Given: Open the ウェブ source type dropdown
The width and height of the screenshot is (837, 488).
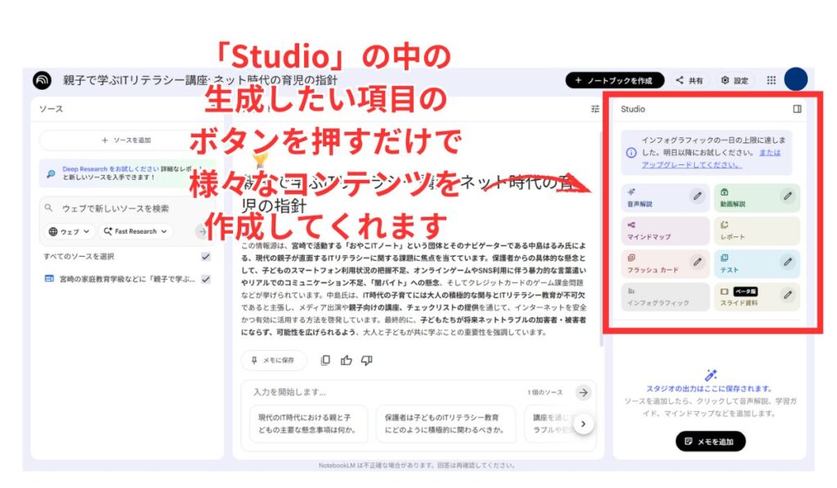Looking at the screenshot, I should pyautogui.click(x=68, y=231).
